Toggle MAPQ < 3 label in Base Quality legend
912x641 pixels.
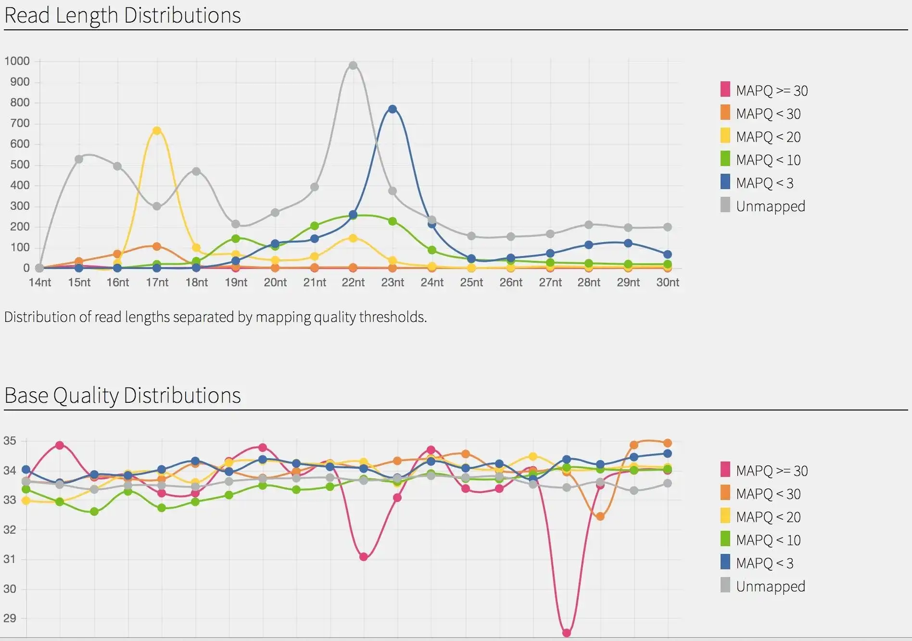point(764,563)
